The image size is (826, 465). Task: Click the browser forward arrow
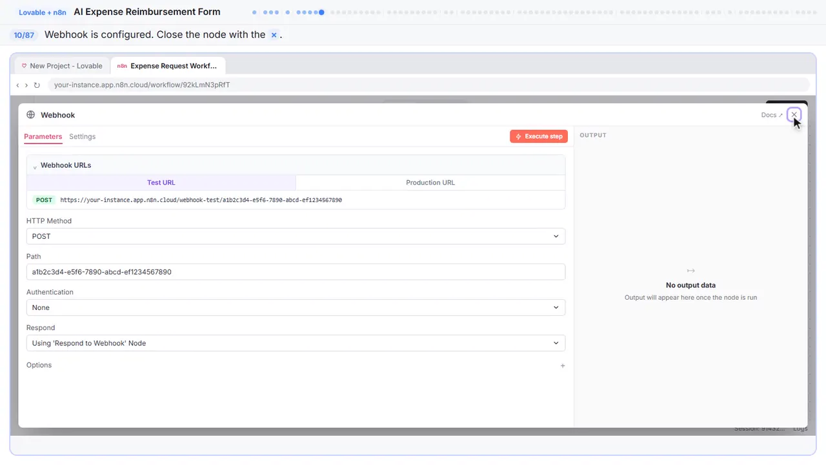pyautogui.click(x=26, y=85)
